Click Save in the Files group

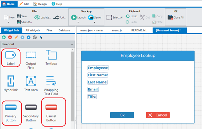click(x=22, y=16)
